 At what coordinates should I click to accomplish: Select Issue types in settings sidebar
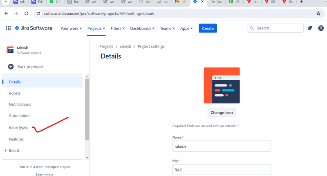click(x=18, y=128)
